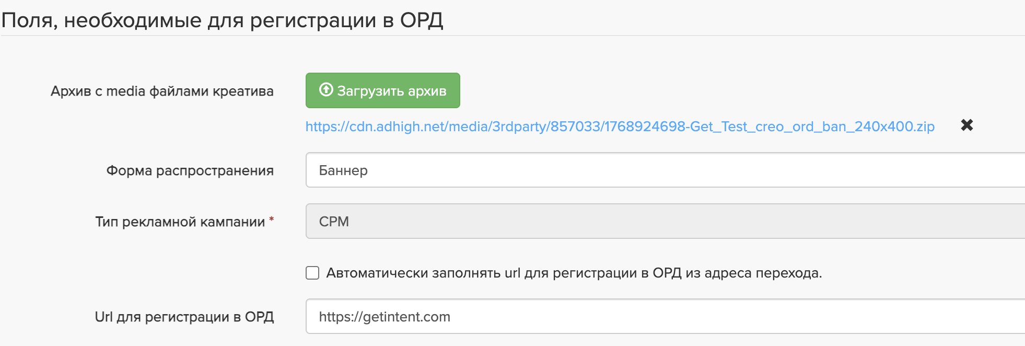Open the Тип рекламной кампании CPM selector
Image resolution: width=1025 pixels, height=346 pixels.
(663, 222)
